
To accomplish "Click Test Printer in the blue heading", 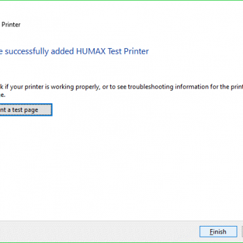I will pyautogui.click(x=128, y=51).
